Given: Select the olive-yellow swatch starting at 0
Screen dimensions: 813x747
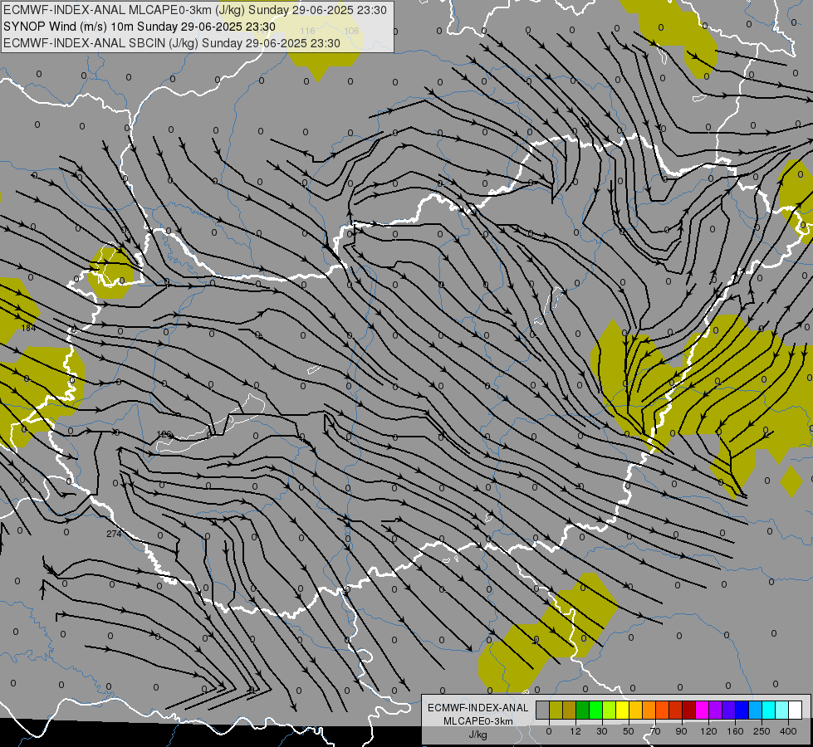Looking at the screenshot, I should pos(556,710).
